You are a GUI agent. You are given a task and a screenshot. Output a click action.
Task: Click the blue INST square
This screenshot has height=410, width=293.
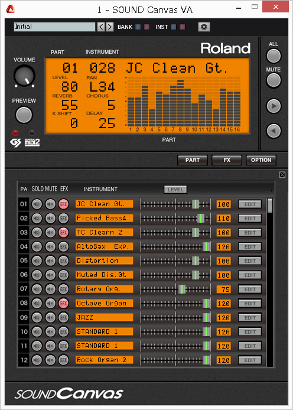tap(173, 27)
